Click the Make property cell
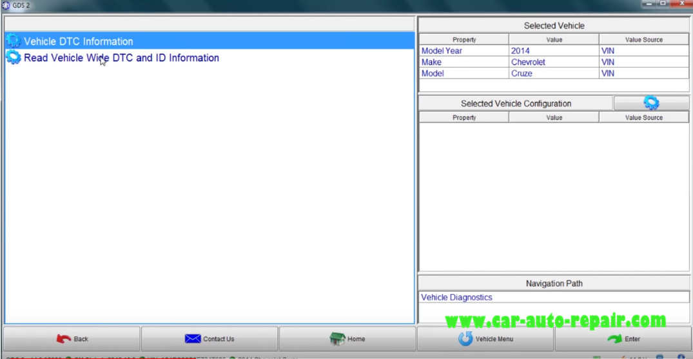The width and height of the screenshot is (693, 359). (464, 62)
